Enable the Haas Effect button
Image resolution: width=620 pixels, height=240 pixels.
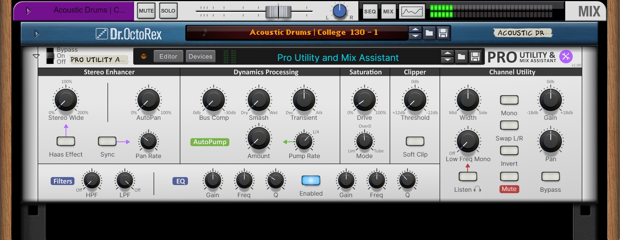[x=66, y=141]
